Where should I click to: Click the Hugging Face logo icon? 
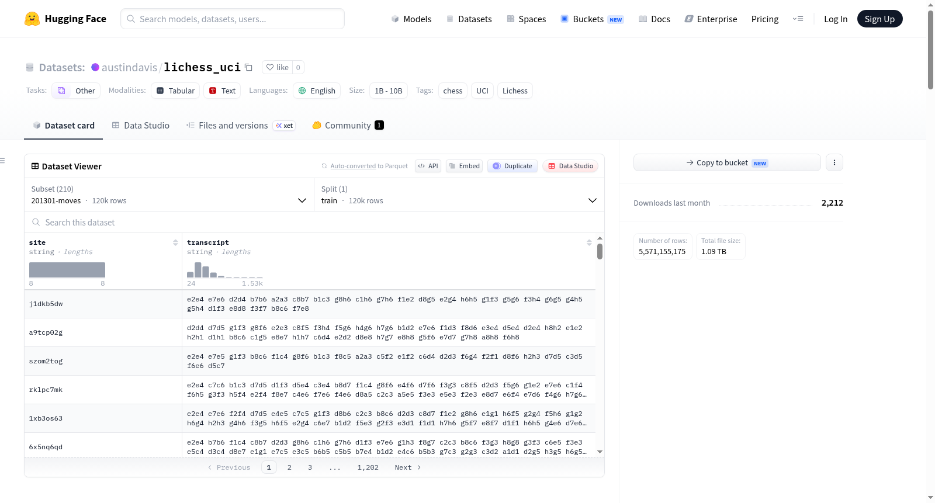(32, 19)
